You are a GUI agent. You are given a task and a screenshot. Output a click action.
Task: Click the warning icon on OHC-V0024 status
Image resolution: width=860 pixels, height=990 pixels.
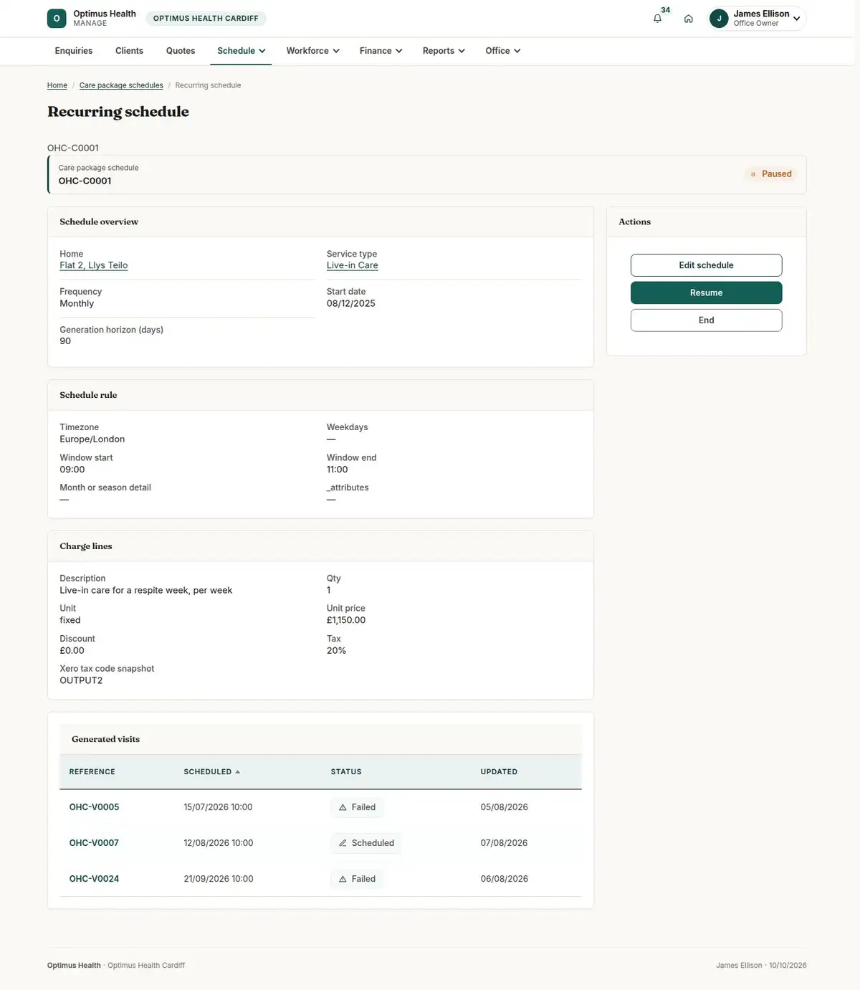(x=343, y=879)
